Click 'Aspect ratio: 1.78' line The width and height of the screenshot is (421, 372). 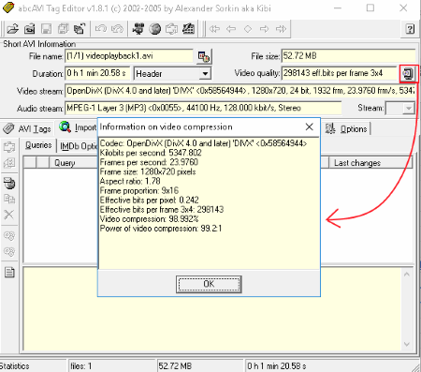[130, 181]
